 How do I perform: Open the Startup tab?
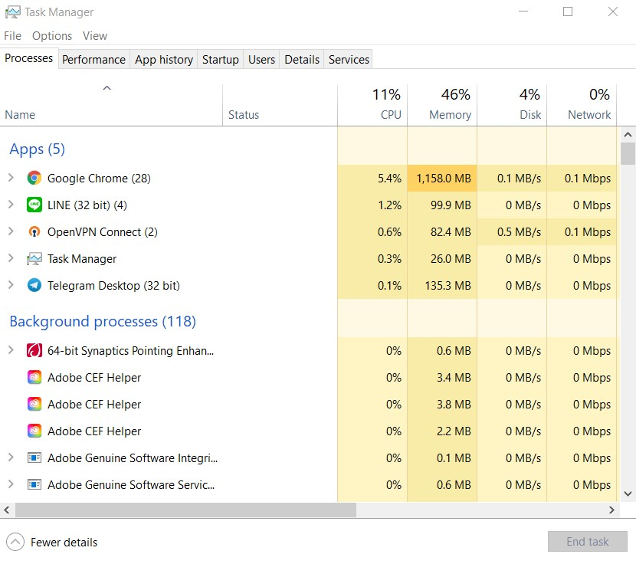[220, 60]
